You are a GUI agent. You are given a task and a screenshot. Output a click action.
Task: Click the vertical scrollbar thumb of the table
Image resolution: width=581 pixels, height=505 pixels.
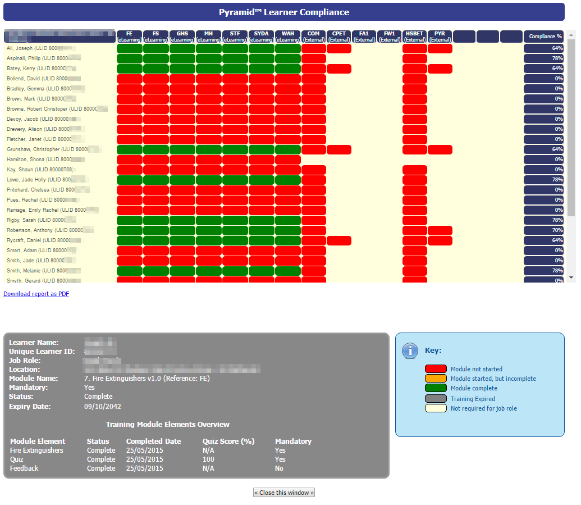click(571, 128)
